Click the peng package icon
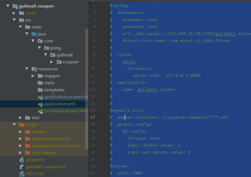This screenshot has width=251, height=177. (47, 48)
